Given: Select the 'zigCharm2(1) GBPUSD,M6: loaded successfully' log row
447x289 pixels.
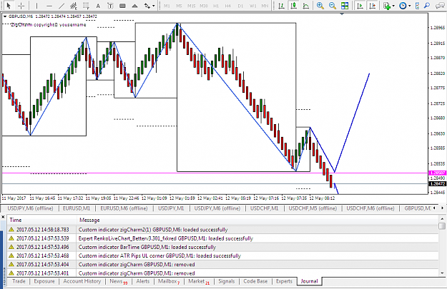Looking at the screenshot, I should [222, 230].
